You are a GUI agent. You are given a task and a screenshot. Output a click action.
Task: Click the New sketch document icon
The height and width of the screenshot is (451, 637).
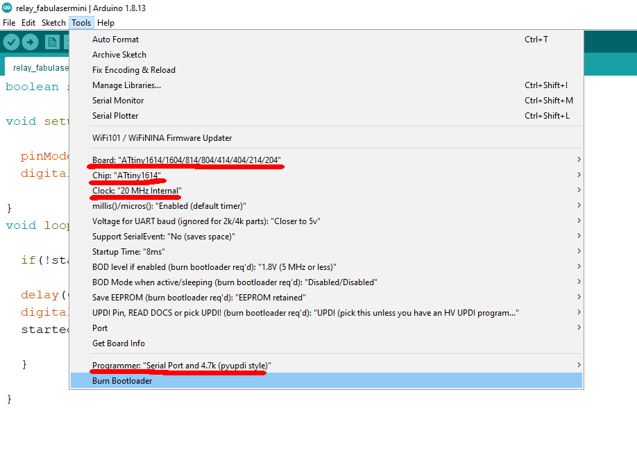[53, 42]
